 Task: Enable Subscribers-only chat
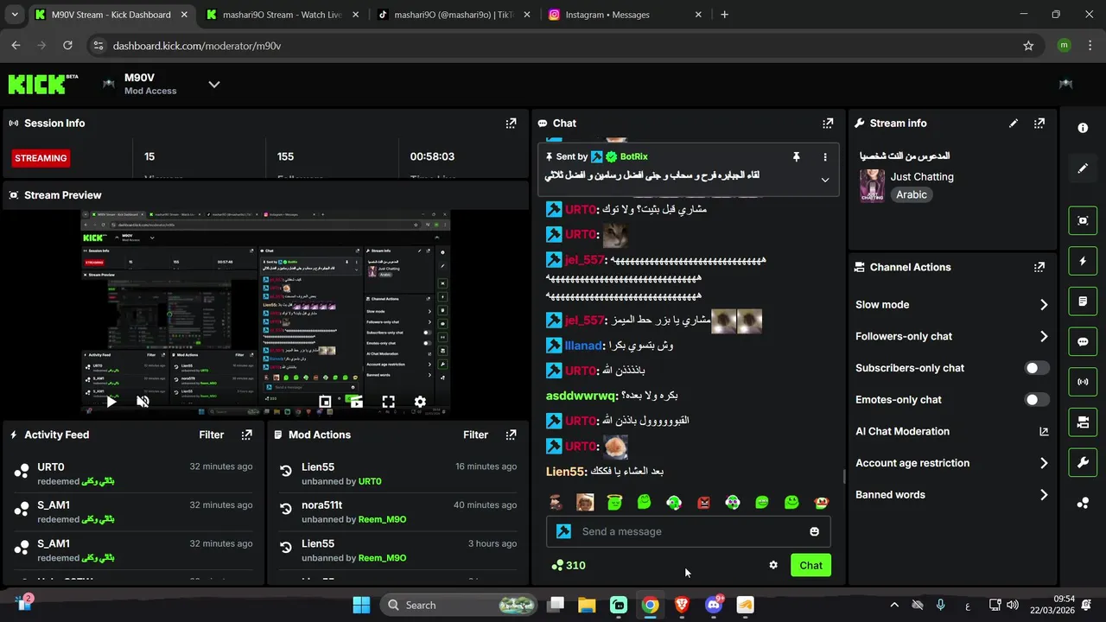[x=1037, y=368]
